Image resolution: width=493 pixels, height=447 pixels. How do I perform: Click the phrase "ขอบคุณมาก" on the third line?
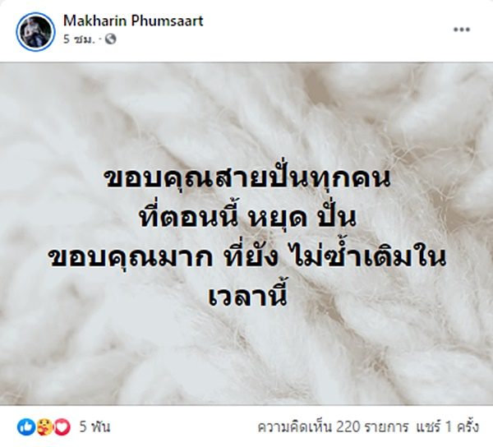pyautogui.click(x=131, y=260)
